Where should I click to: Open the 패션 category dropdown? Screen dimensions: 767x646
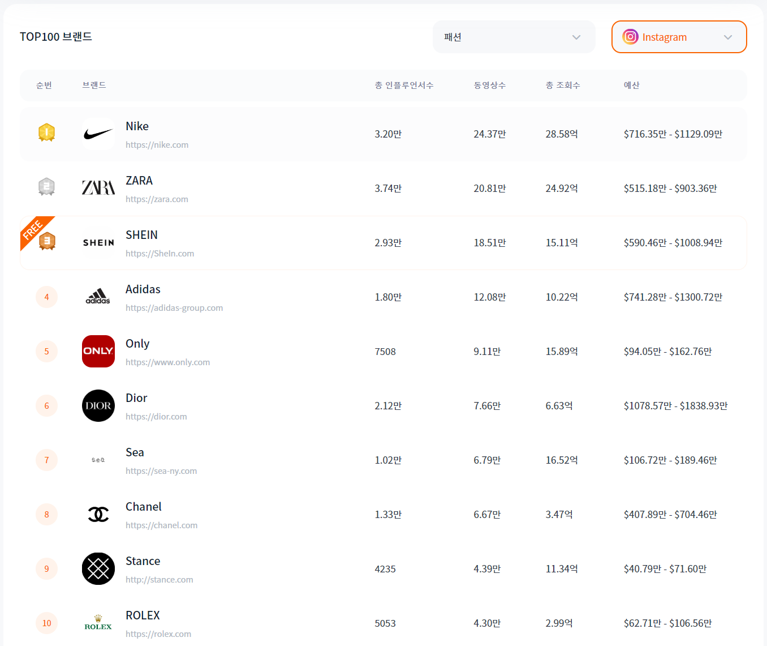click(514, 37)
